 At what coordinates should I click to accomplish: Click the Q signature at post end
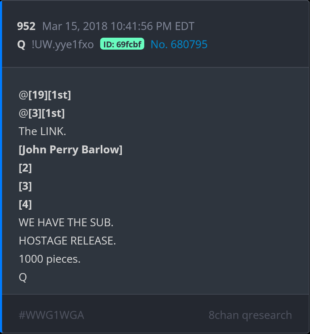(23, 277)
